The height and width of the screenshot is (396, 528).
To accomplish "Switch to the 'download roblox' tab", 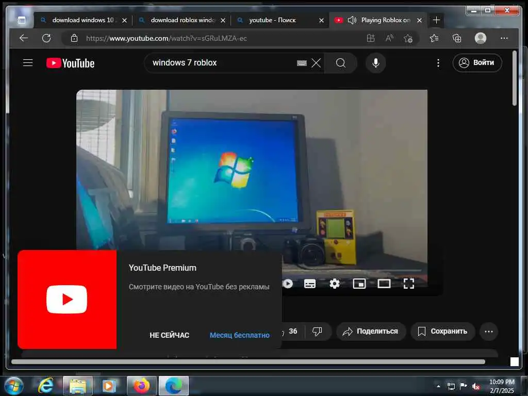I will click(x=182, y=20).
